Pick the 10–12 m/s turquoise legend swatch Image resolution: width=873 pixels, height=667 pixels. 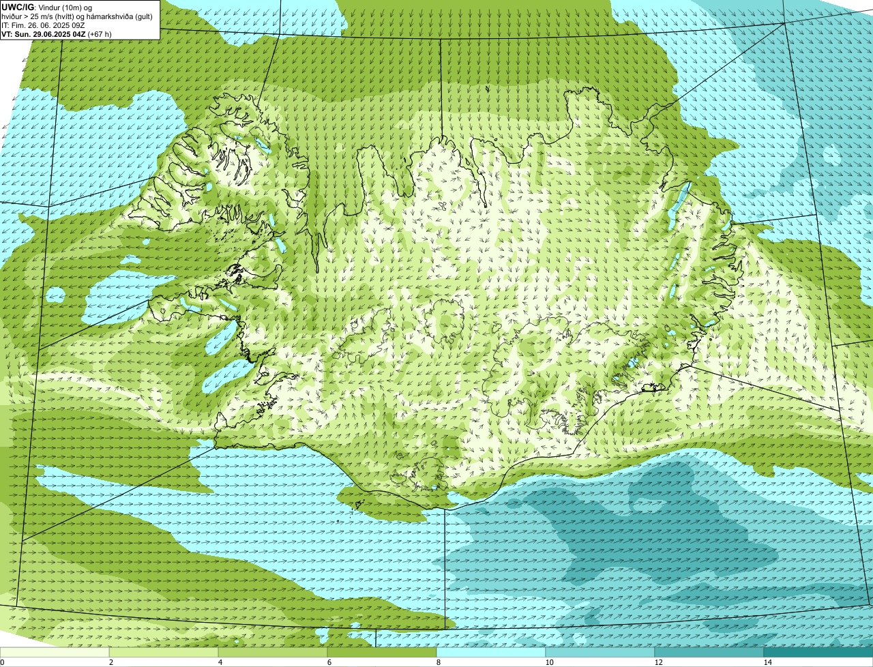(600, 652)
